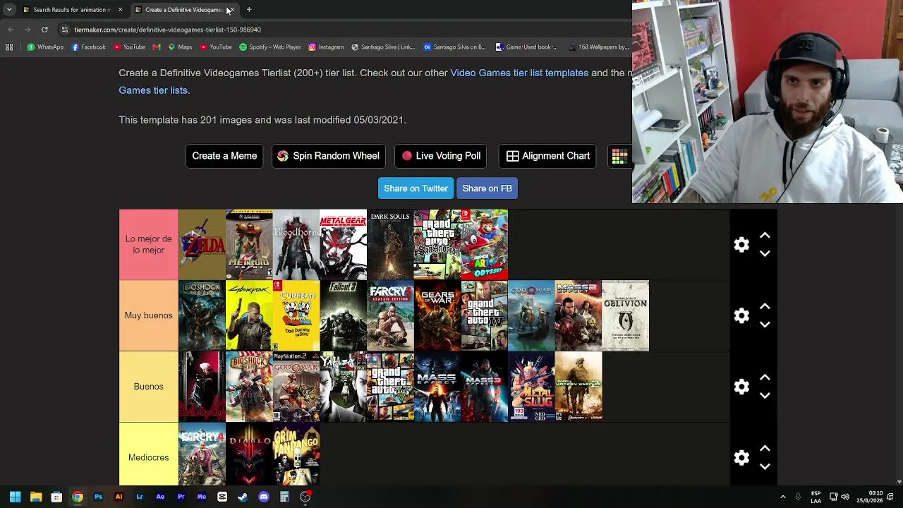Open the 168 Wallpapers bookmark
Screen dimensions: 903x508
[x=598, y=47]
